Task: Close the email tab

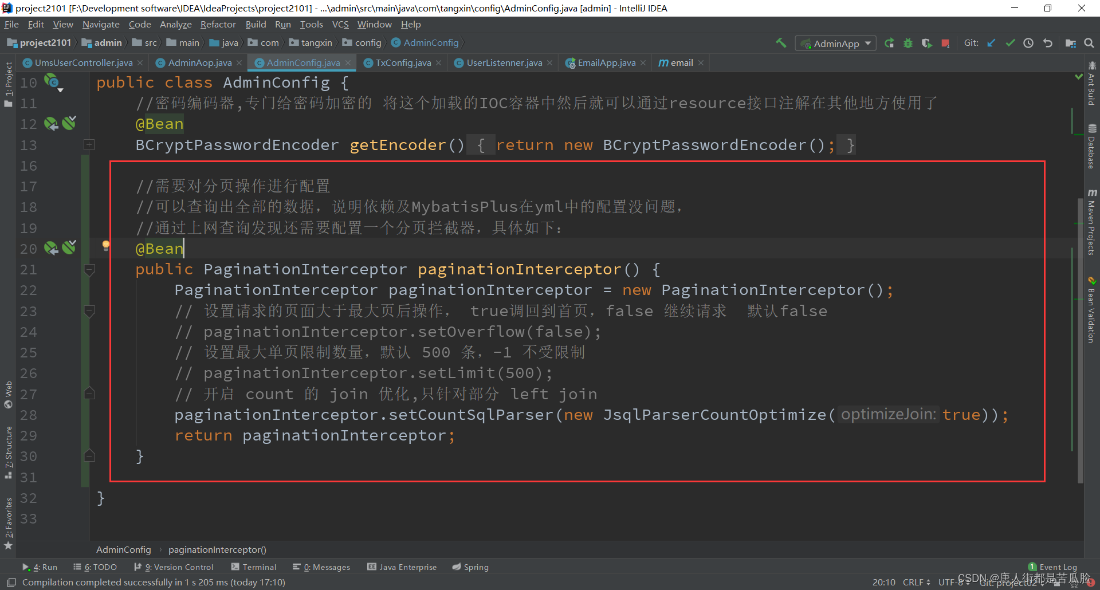Action: [x=701, y=63]
